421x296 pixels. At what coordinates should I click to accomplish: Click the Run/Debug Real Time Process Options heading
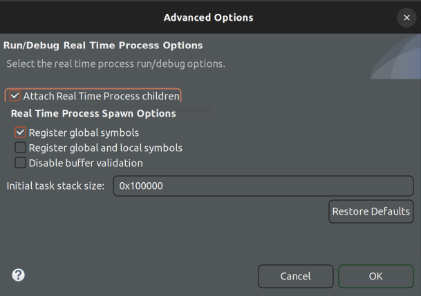coord(103,46)
